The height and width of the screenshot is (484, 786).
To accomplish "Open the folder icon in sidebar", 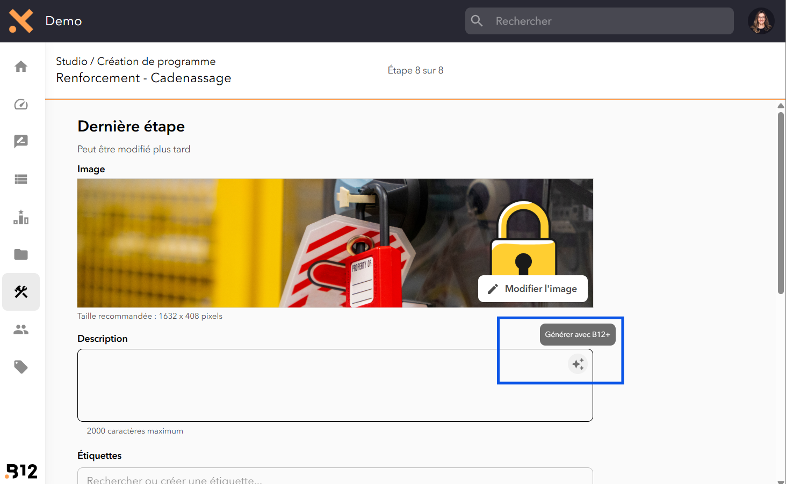I will coord(21,254).
